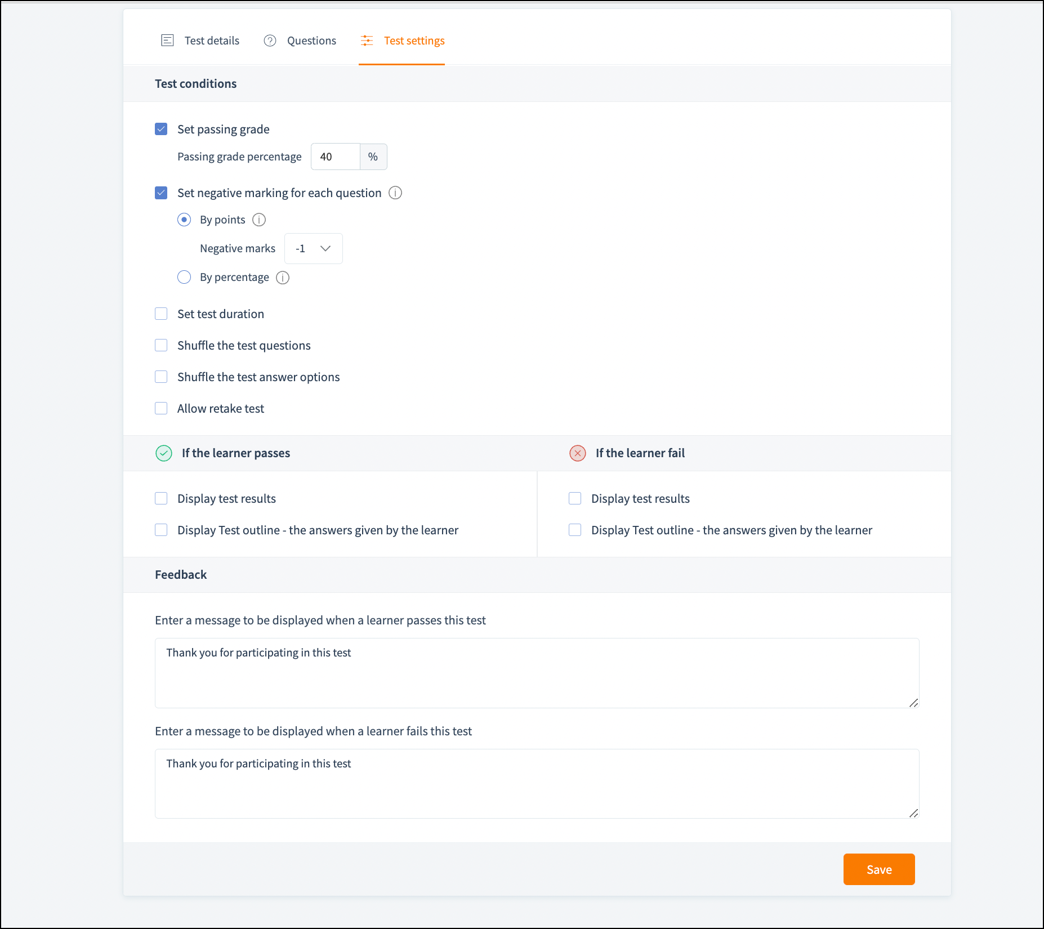Select the By percentage radio button
Screen dimensions: 1044x929
[184, 278]
